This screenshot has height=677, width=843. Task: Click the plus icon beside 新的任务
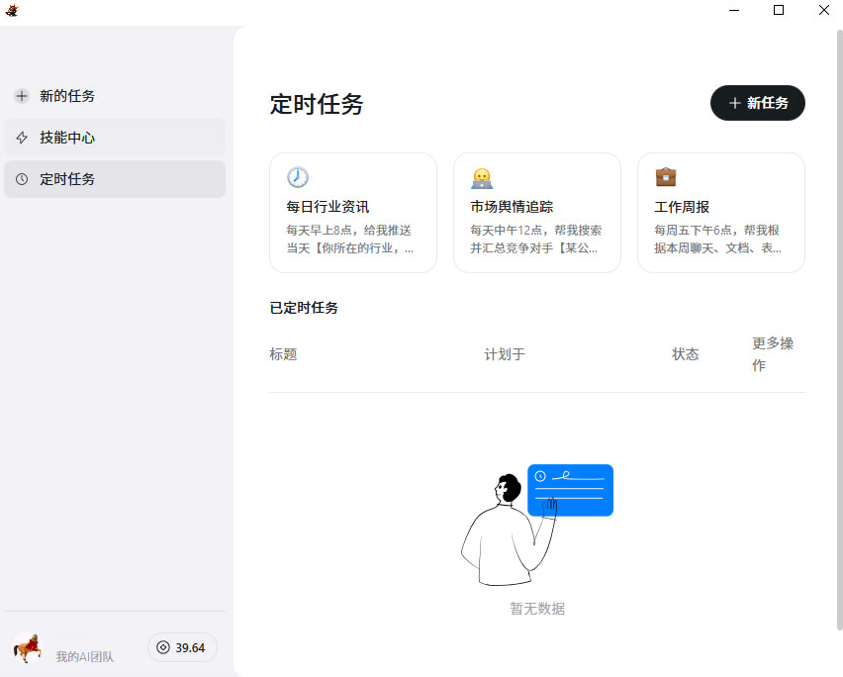click(22, 96)
